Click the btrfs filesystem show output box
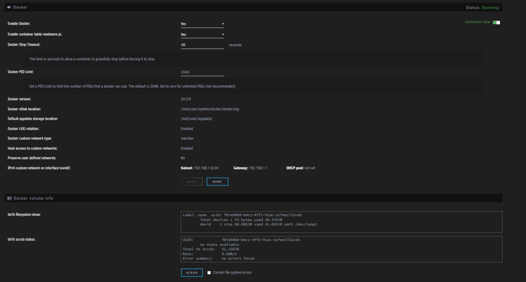Viewport: 526px width, 282px height. coord(341,222)
